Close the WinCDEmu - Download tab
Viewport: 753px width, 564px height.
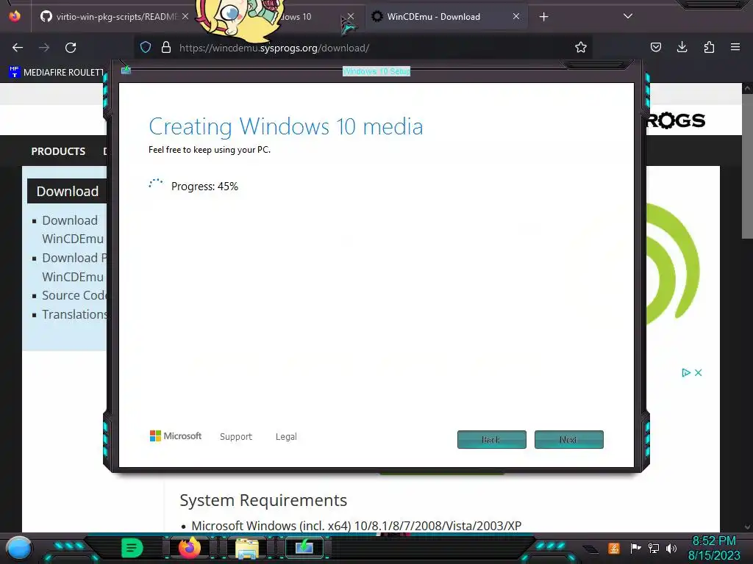pos(515,16)
